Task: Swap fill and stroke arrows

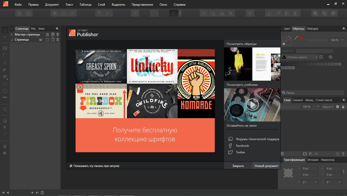Action: 290,38
